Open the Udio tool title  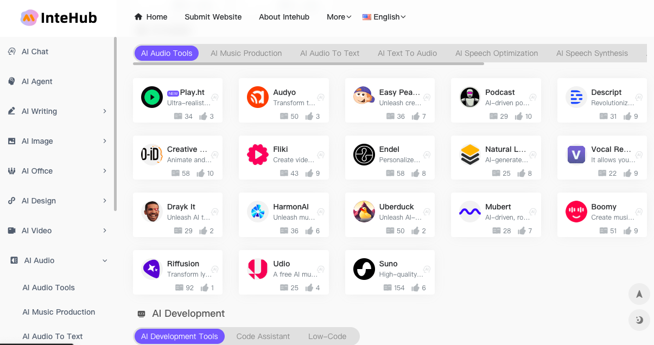[282, 264]
